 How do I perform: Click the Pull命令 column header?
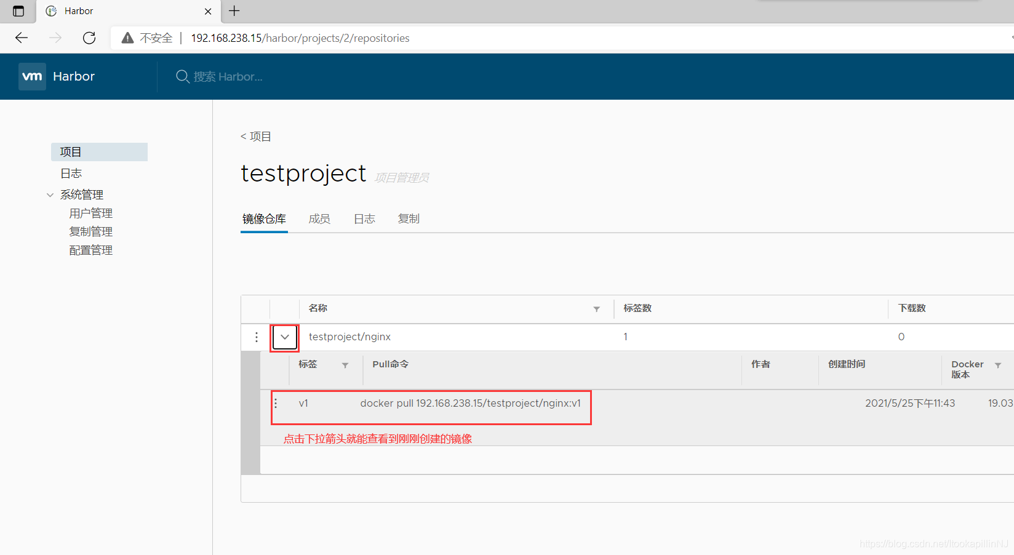pos(390,364)
